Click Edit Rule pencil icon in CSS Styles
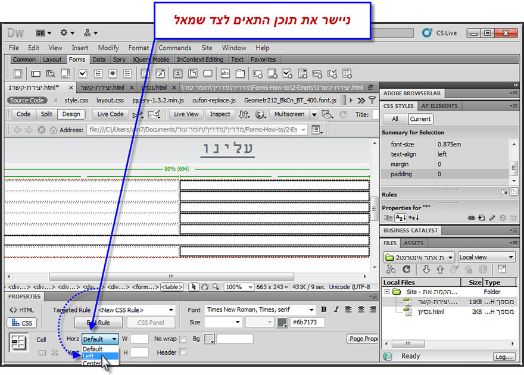 [492, 218]
